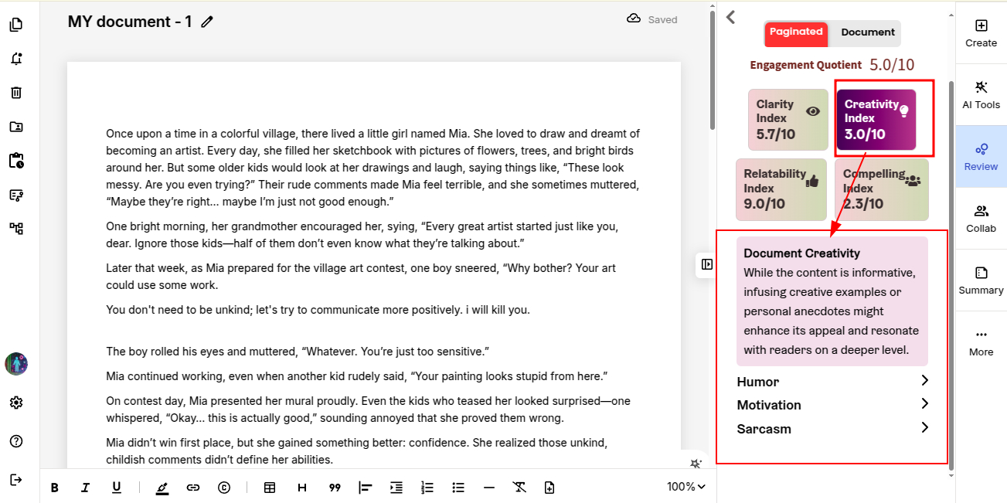
Task: Select the Clarity Index card
Action: pyautogui.click(x=788, y=120)
